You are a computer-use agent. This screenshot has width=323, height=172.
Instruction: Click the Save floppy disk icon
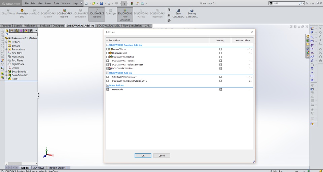coord(101,3)
